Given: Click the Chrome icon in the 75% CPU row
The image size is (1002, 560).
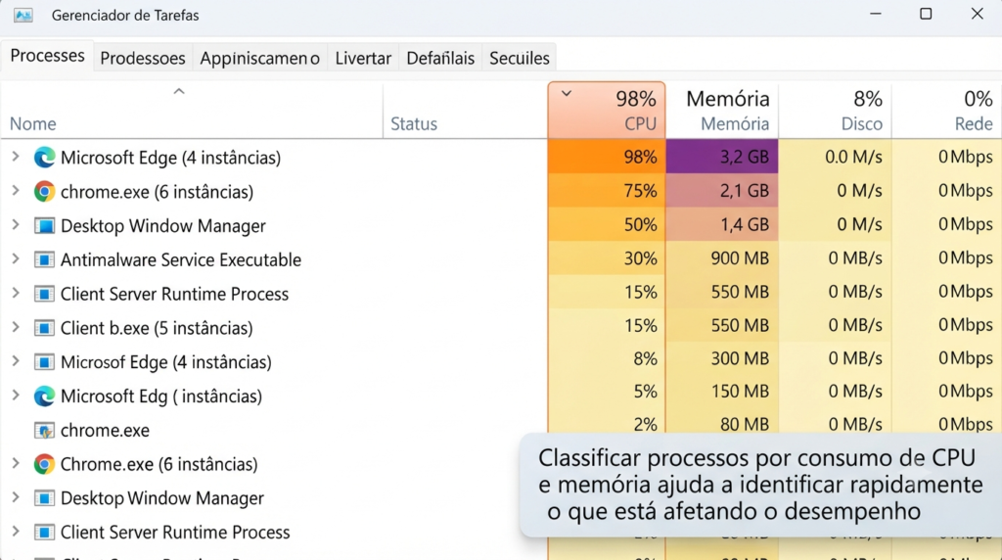Looking at the screenshot, I should pos(44,191).
